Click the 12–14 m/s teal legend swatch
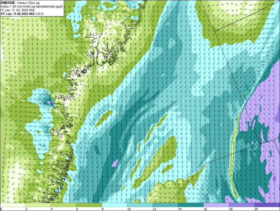The image size is (280, 211). click(165, 205)
